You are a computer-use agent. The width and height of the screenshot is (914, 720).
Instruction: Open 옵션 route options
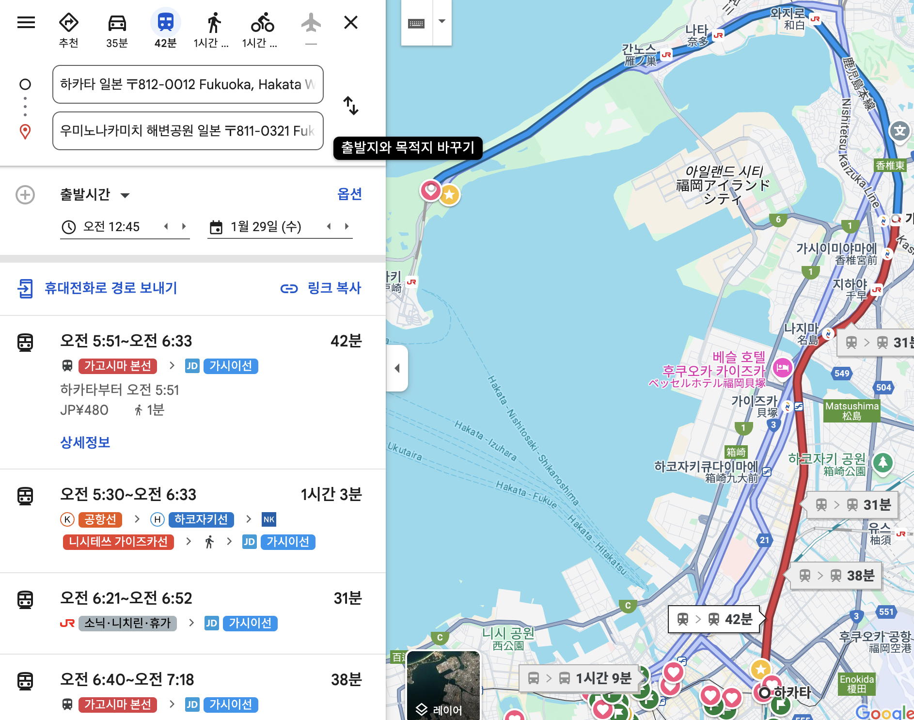click(350, 194)
